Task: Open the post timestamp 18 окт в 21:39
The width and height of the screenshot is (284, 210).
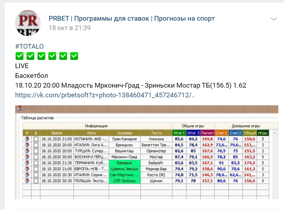Action: pyautogui.click(x=70, y=28)
